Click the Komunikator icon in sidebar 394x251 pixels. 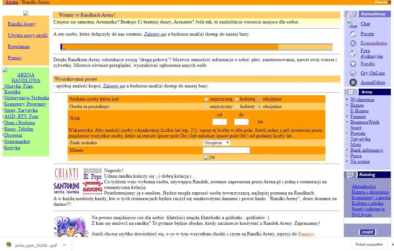[353, 43]
